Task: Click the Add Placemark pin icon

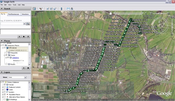Action: point(41,9)
